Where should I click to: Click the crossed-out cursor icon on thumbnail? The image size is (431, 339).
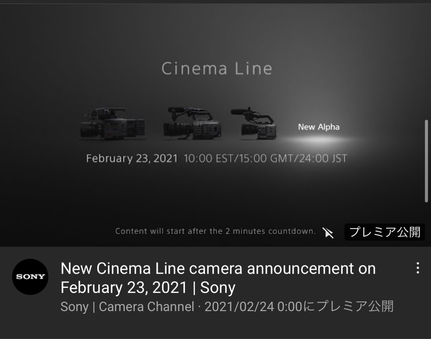pyautogui.click(x=328, y=233)
